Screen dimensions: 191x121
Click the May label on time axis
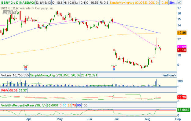tap(60, 119)
